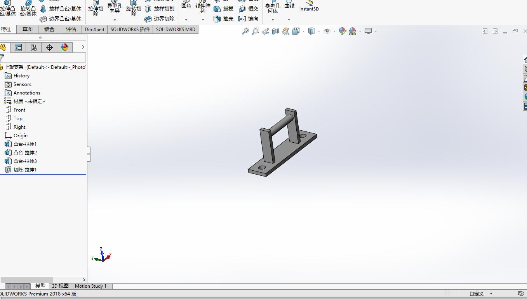The image size is (527, 299).
Task: Open the DisplayManager color ball tab
Action: pos(65,47)
